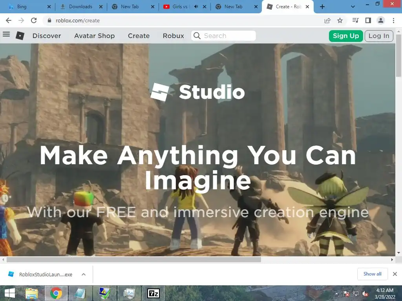
Task: Open the Windows Start menu
Action: click(10, 293)
